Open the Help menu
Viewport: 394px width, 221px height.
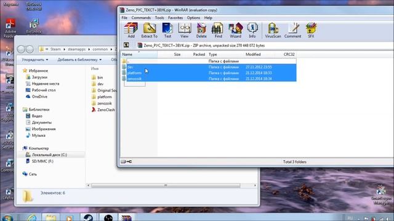[x=208, y=18]
